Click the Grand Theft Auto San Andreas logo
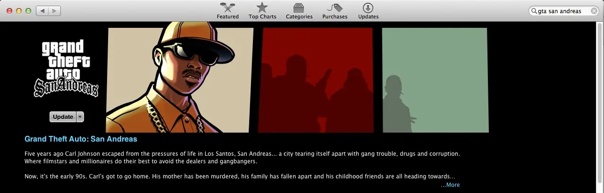 click(66, 69)
